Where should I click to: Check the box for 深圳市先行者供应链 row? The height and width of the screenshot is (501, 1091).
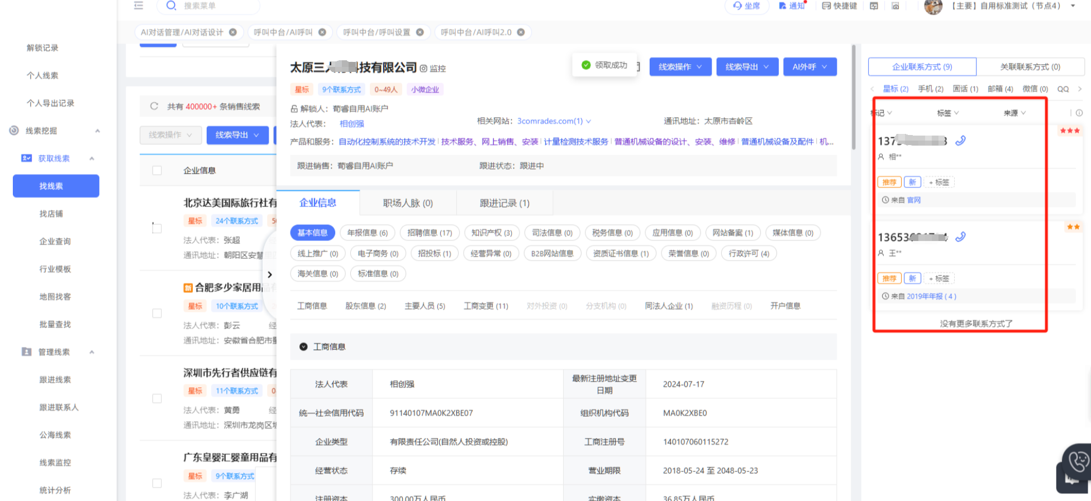[x=157, y=398]
